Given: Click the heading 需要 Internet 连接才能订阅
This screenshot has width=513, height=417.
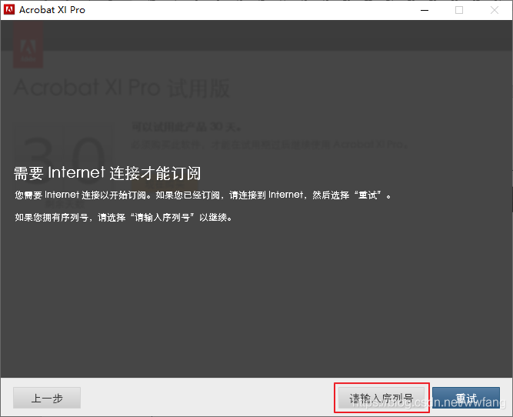Looking at the screenshot, I should pos(107,173).
